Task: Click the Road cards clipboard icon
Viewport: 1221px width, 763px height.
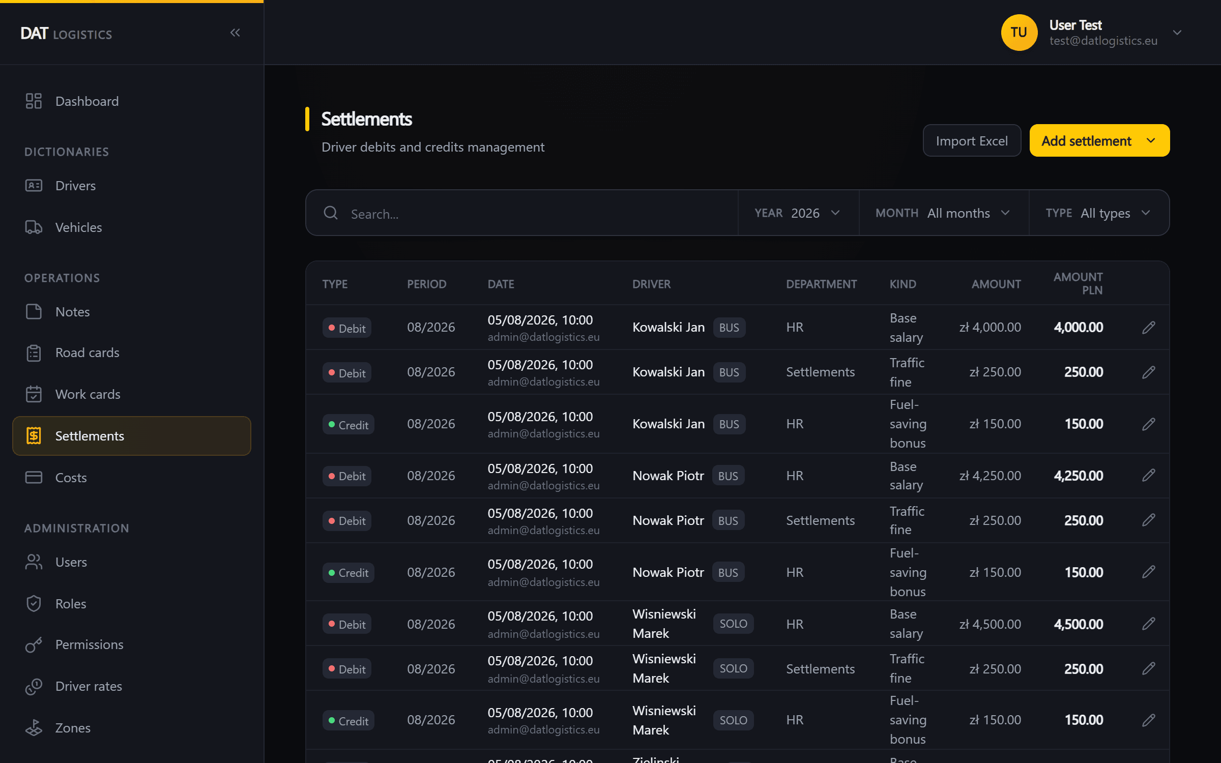Action: [34, 353]
